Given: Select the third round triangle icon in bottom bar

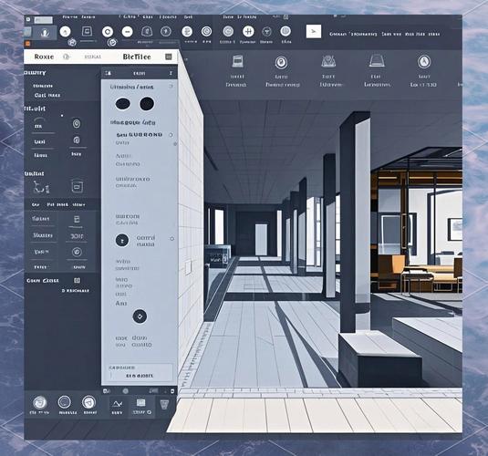Looking at the screenshot, I should click(x=89, y=402).
